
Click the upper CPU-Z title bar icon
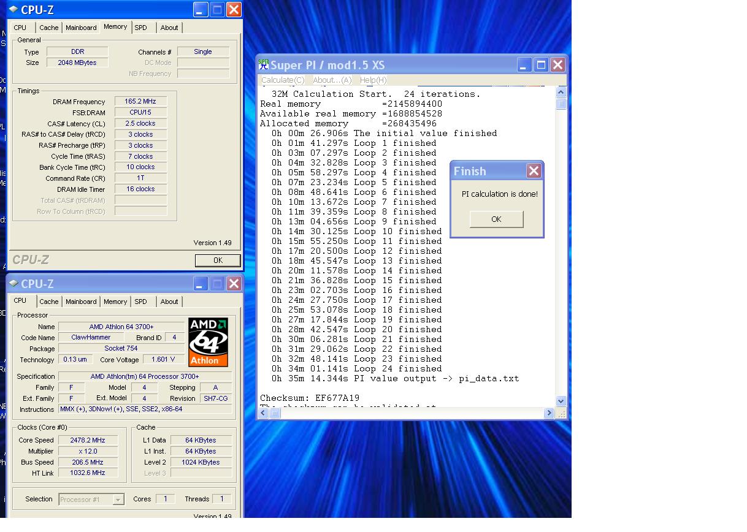[13, 9]
